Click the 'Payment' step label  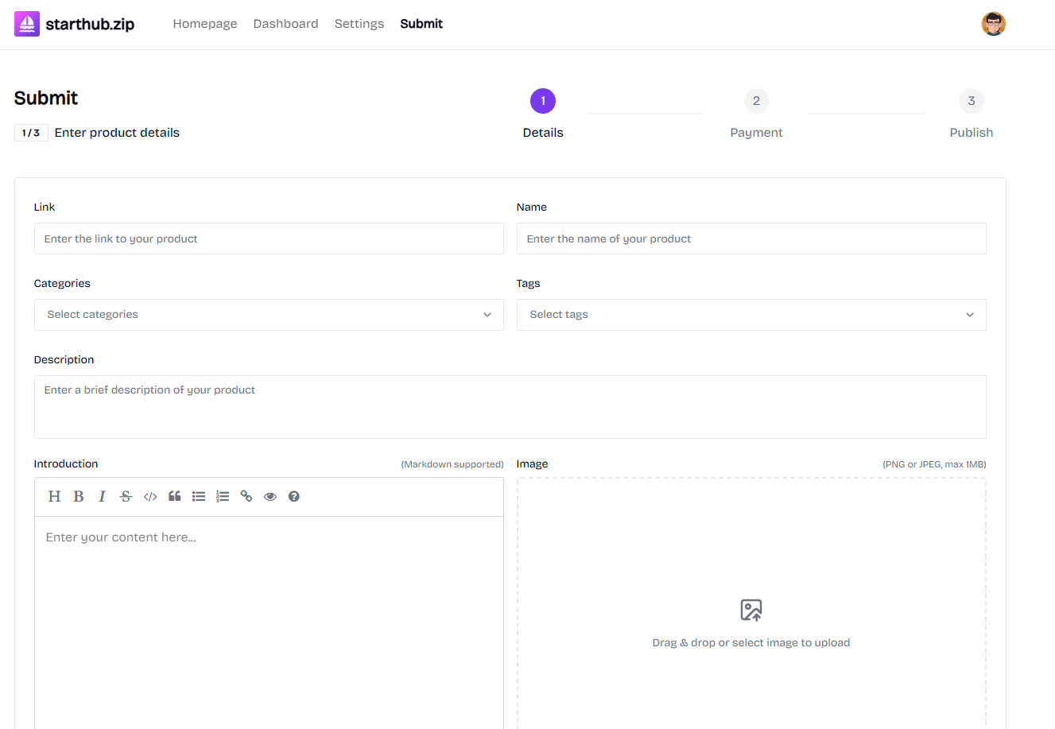tap(756, 133)
